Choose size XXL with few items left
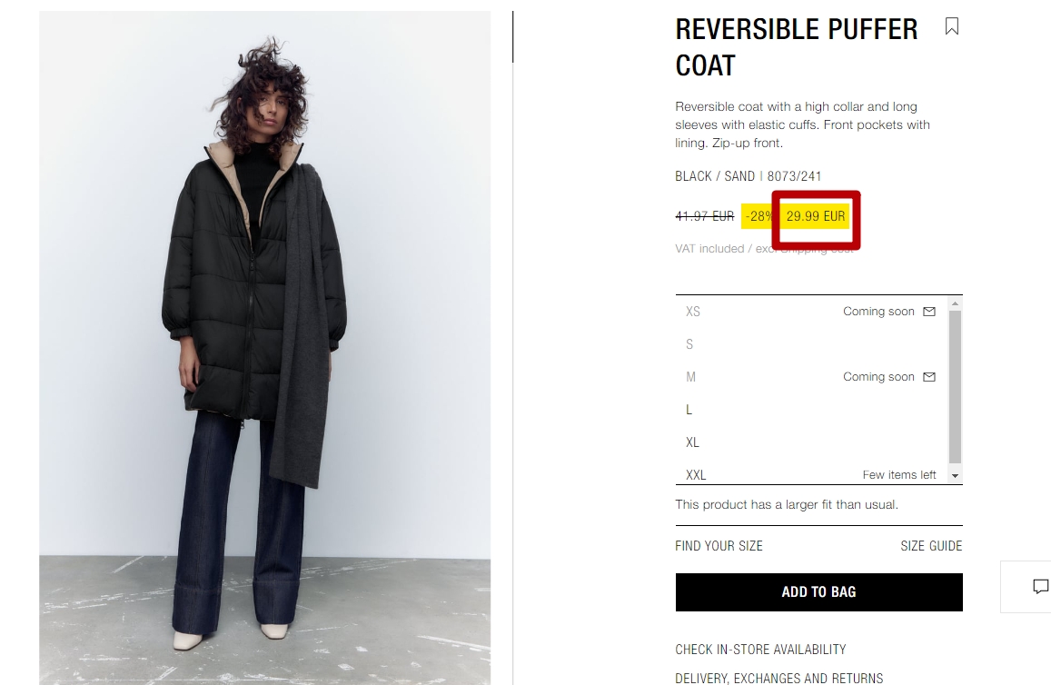The height and width of the screenshot is (685, 1051). click(810, 474)
